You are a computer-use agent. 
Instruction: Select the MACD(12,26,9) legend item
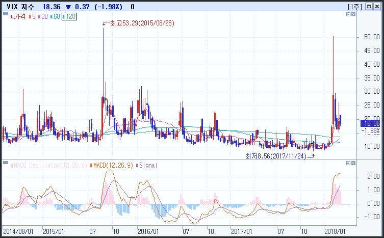tap(112, 166)
